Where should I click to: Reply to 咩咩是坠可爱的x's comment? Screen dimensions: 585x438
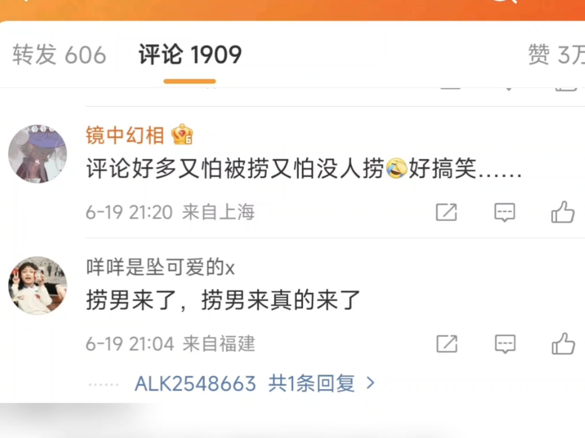click(505, 344)
